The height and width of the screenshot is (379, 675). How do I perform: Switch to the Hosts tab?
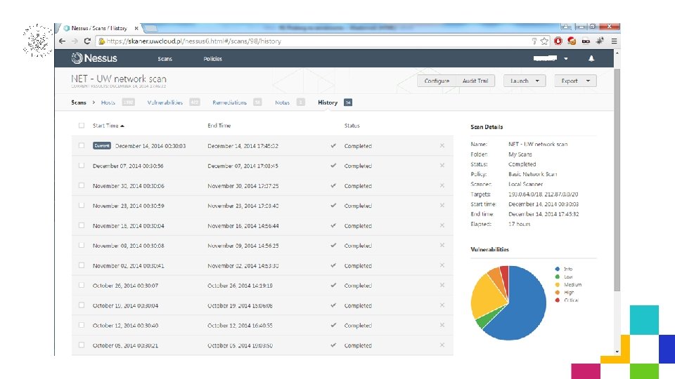(x=108, y=102)
